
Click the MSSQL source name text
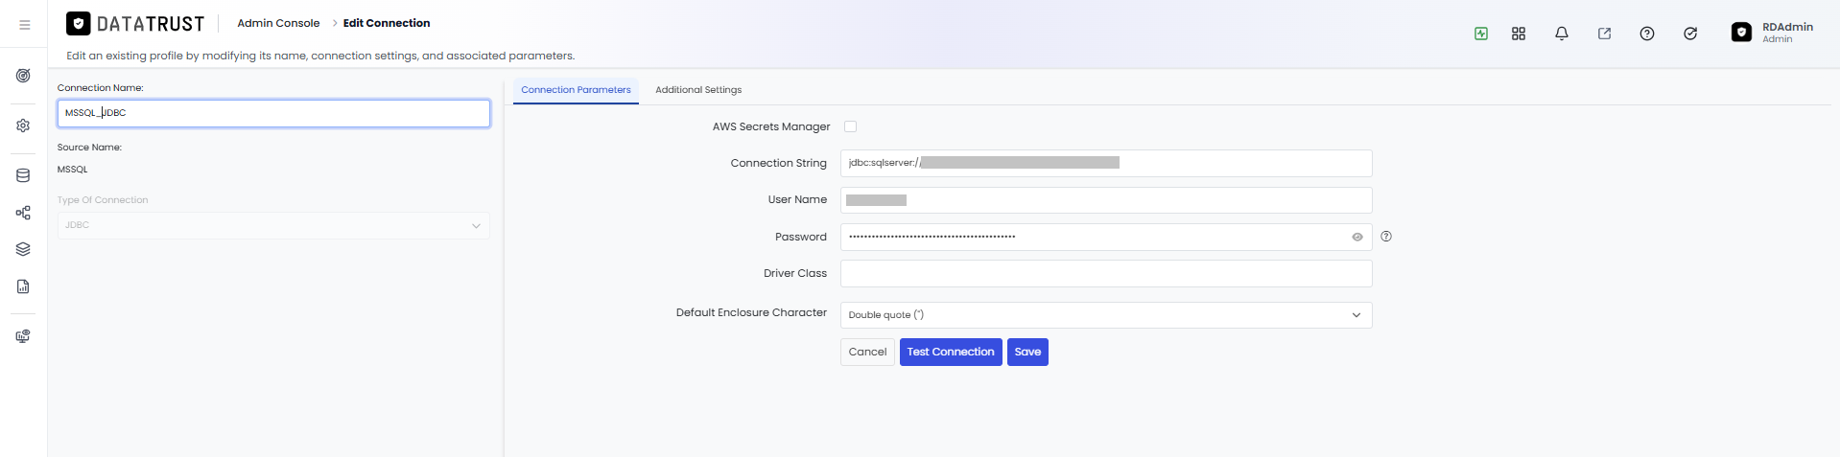pyautogui.click(x=73, y=170)
